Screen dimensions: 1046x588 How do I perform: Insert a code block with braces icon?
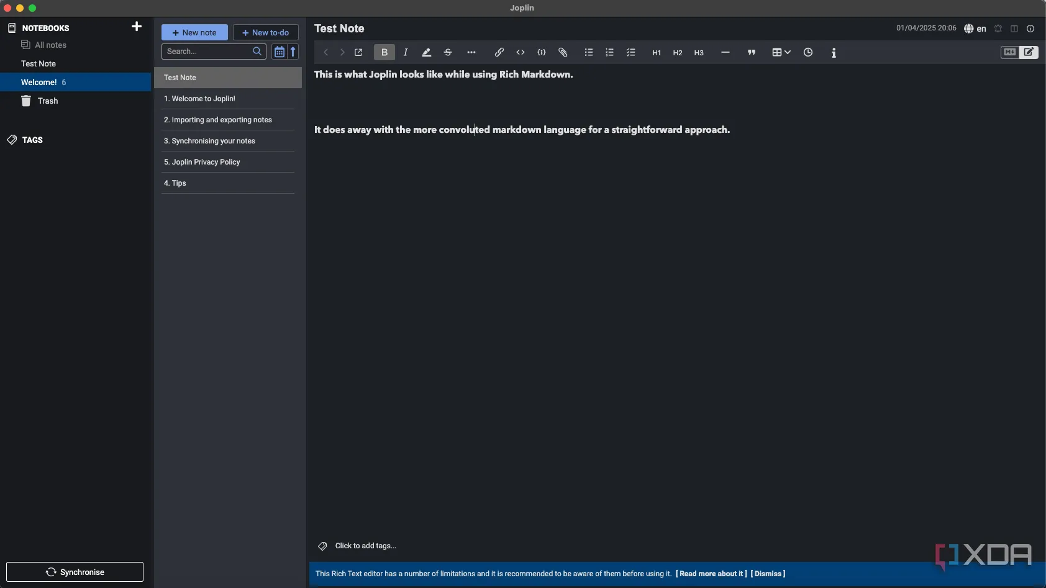tap(542, 53)
